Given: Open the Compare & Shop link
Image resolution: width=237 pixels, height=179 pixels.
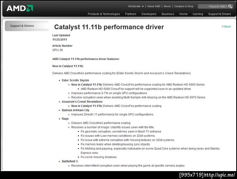Looking at the screenshot, I should click(184, 6).
